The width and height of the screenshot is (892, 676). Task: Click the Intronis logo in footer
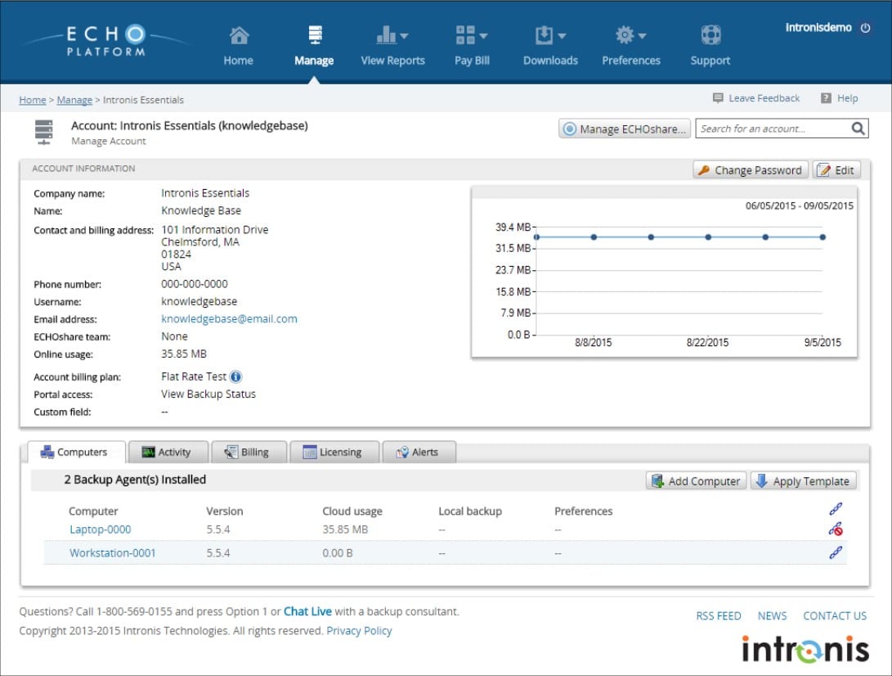(805, 649)
